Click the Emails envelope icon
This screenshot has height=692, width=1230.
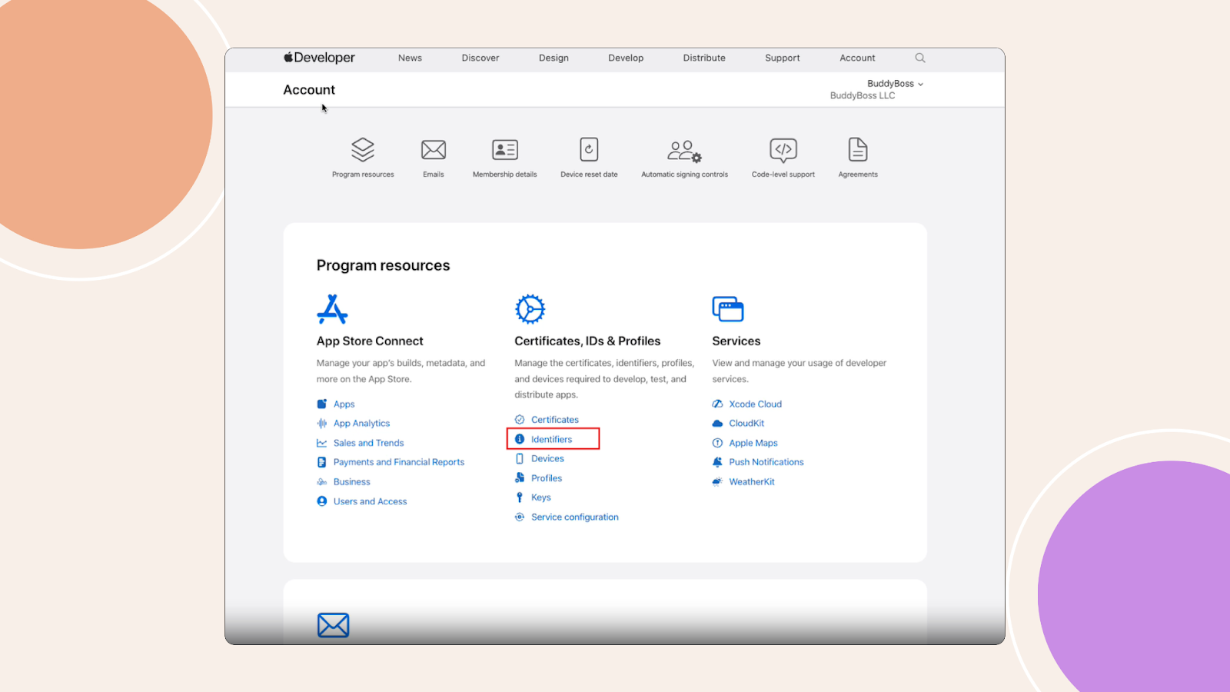434,149
